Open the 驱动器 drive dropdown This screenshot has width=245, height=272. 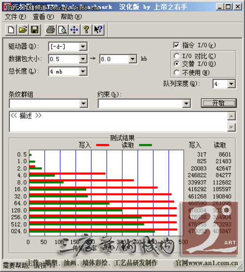point(83,47)
